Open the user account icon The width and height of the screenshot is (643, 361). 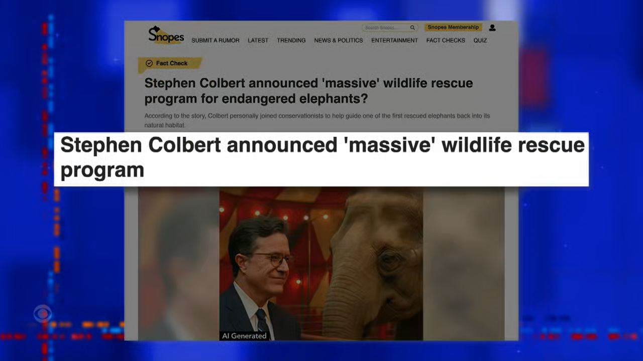492,28
